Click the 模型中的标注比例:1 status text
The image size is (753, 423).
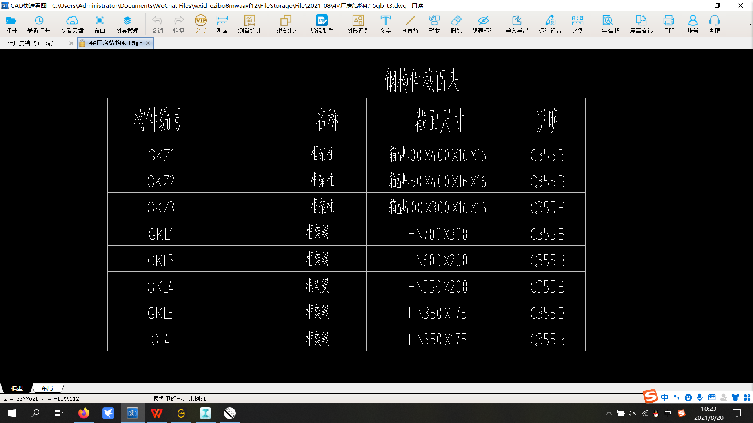click(179, 398)
